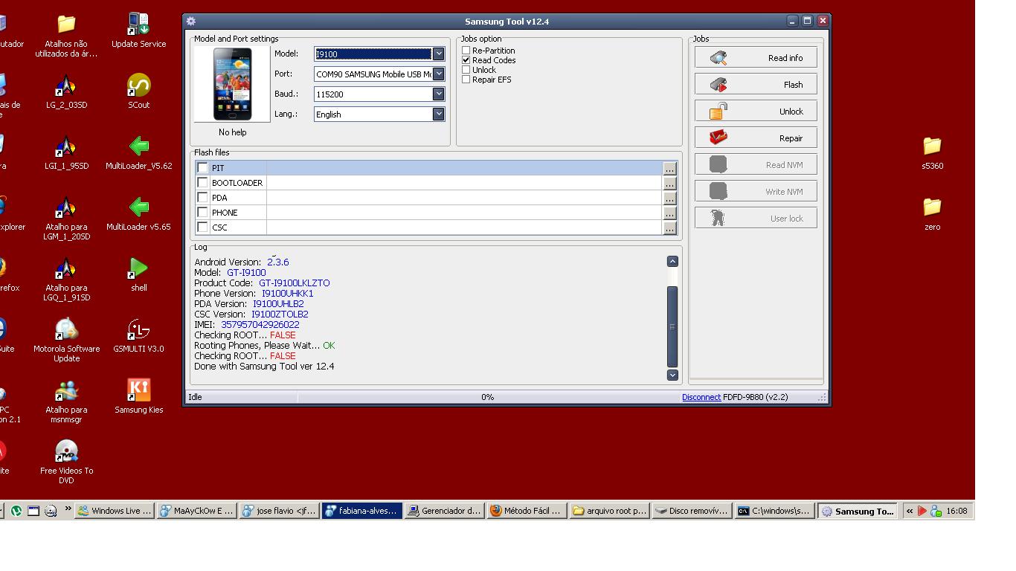Select the 'Atalho para msnmsgr' shortcut

[66, 401]
